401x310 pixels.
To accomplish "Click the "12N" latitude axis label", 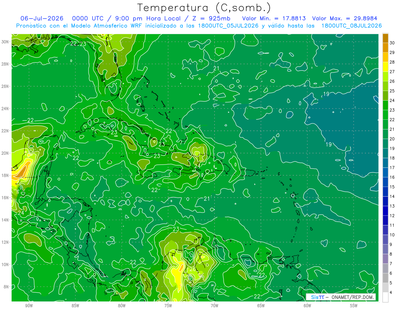I will coord(6,242).
